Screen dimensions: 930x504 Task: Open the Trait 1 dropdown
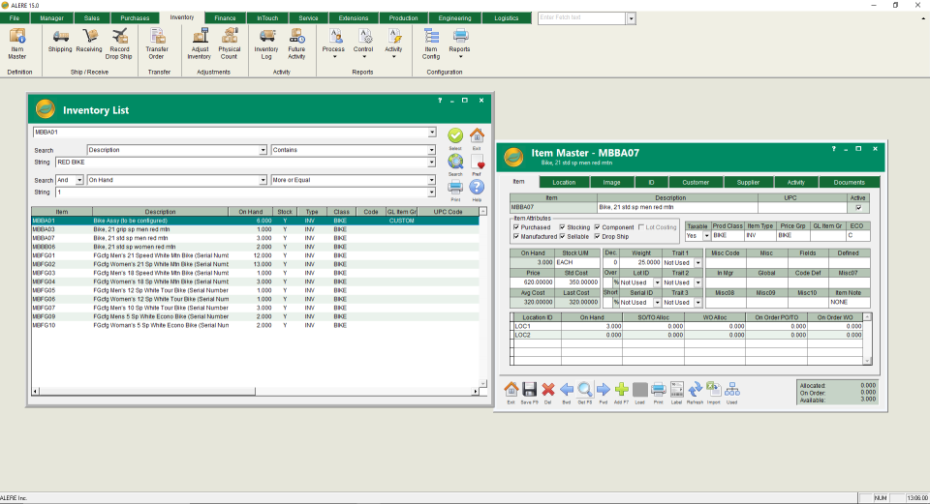696,262
